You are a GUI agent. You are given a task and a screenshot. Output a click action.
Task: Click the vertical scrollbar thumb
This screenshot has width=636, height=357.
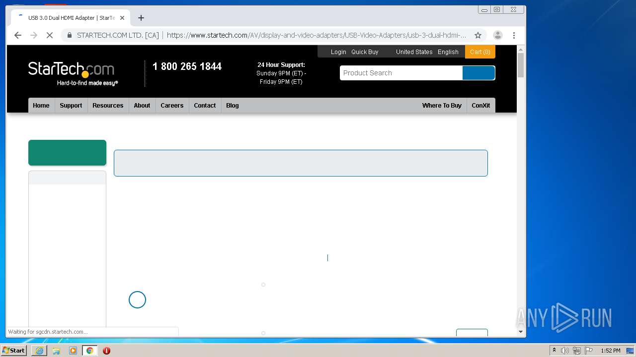click(521, 65)
